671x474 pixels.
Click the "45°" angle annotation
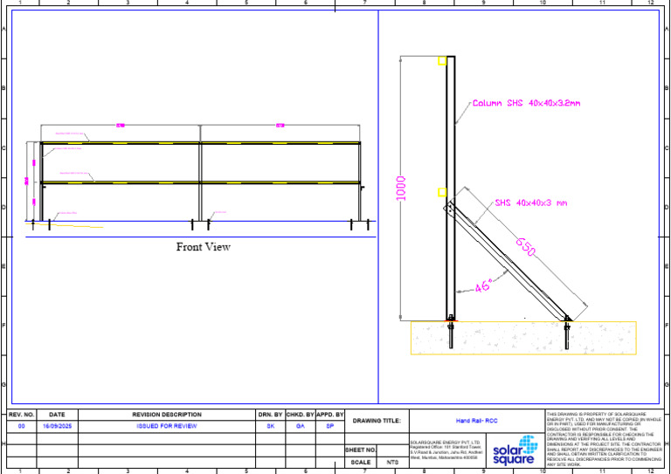pyautogui.click(x=484, y=285)
